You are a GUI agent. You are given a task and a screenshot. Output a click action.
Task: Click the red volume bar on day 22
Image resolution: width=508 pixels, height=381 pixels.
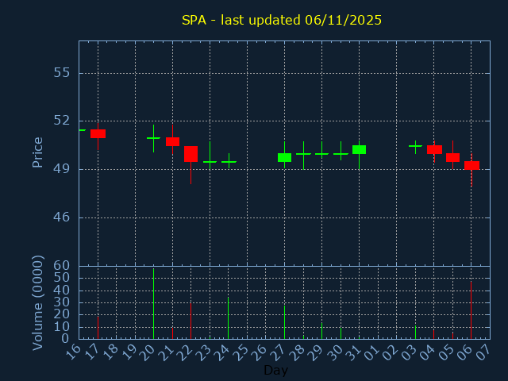pos(190,320)
